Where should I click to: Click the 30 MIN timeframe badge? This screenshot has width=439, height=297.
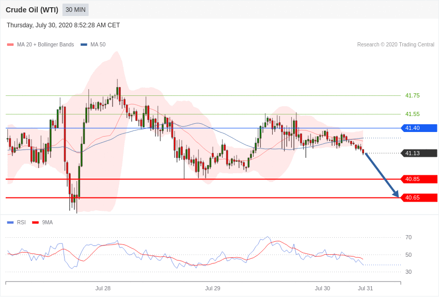click(x=75, y=10)
